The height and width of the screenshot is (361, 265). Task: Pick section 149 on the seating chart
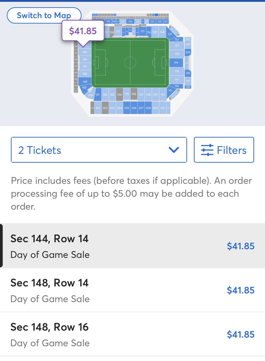coord(85,82)
